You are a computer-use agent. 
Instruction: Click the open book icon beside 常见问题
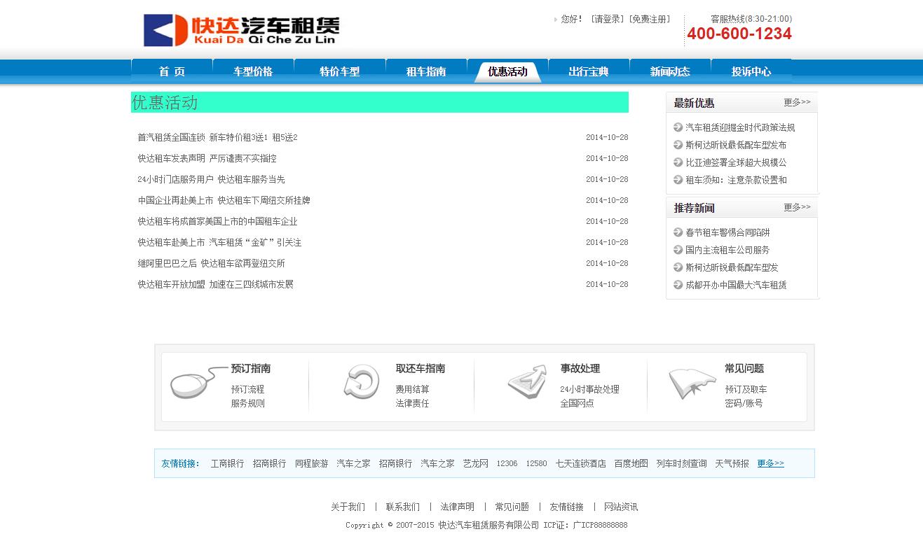(x=691, y=383)
